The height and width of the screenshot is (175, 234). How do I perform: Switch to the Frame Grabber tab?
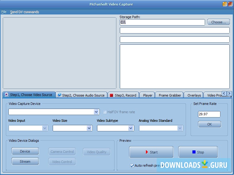[x=170, y=95]
